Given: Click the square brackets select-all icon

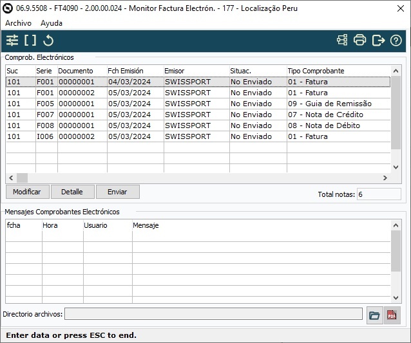Looking at the screenshot, I should pyautogui.click(x=30, y=41).
